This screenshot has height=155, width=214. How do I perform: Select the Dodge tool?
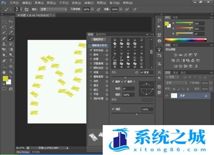(x=11, y=55)
